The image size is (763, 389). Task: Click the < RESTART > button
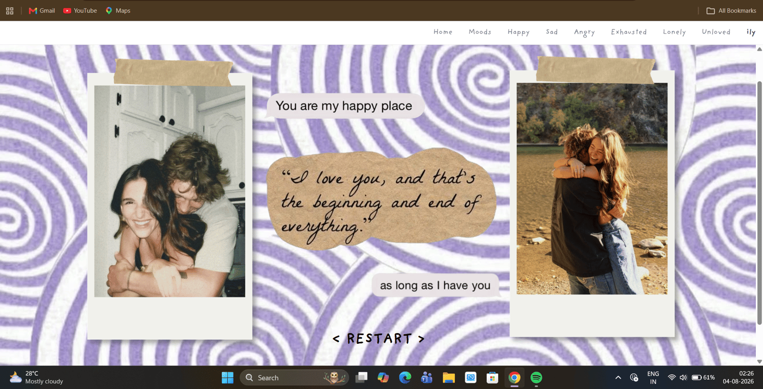(x=378, y=339)
